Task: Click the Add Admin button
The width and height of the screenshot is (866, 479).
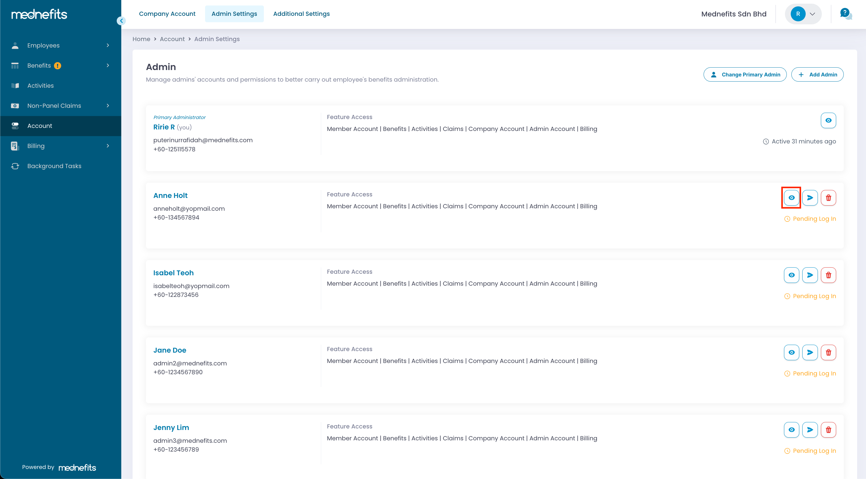Action: [x=817, y=75]
